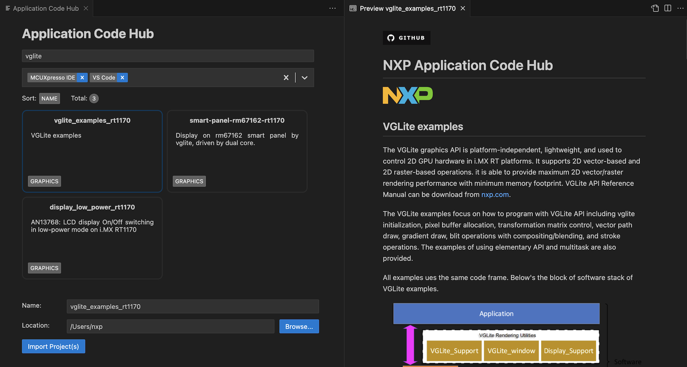Expand the filter options chevron dropdown
The height and width of the screenshot is (367, 687).
click(x=304, y=77)
